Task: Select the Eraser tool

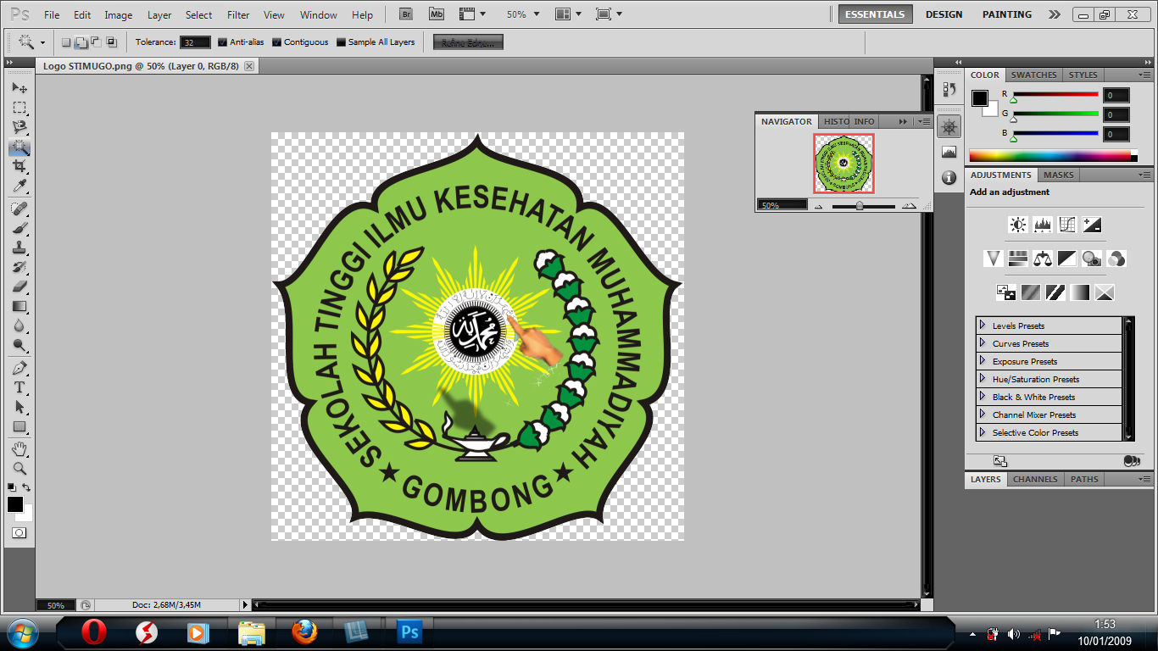Action: (19, 287)
